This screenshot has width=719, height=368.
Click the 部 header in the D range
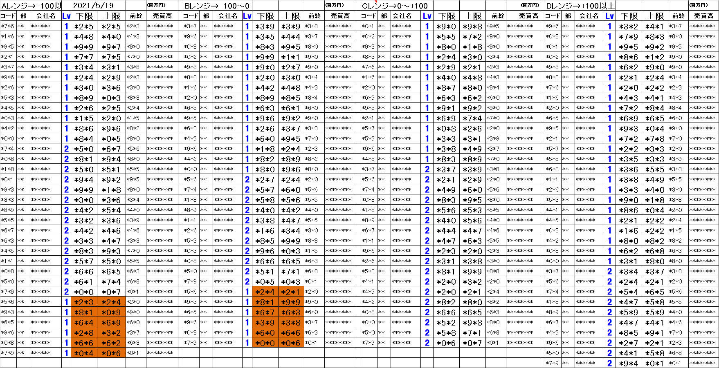568,16
